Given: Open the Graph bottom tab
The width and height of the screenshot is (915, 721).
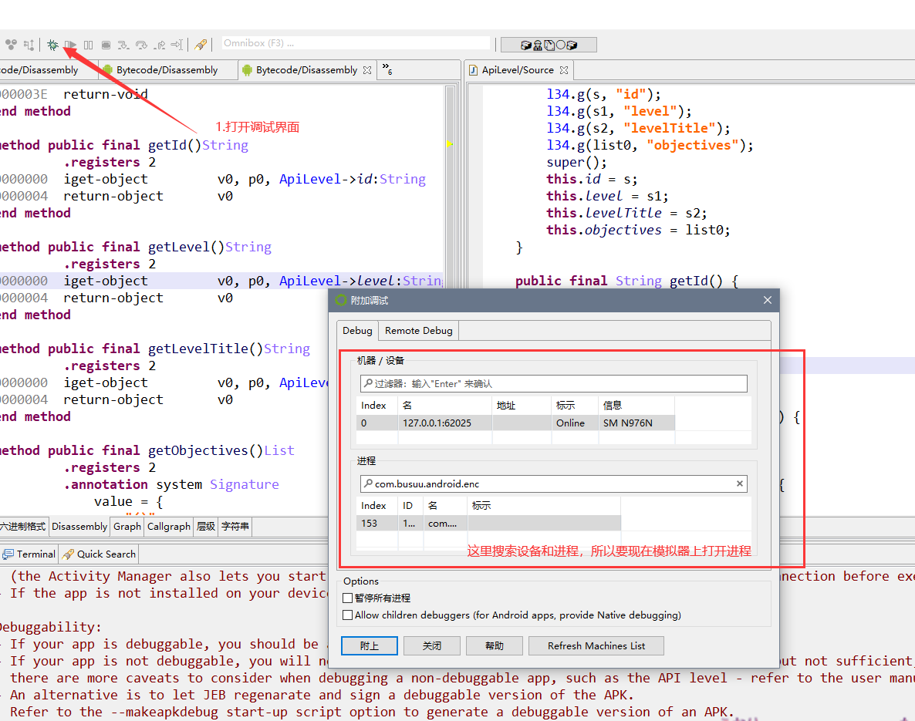Looking at the screenshot, I should tap(127, 526).
